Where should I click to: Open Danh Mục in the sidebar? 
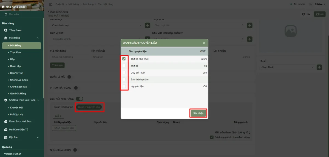(x=16, y=66)
